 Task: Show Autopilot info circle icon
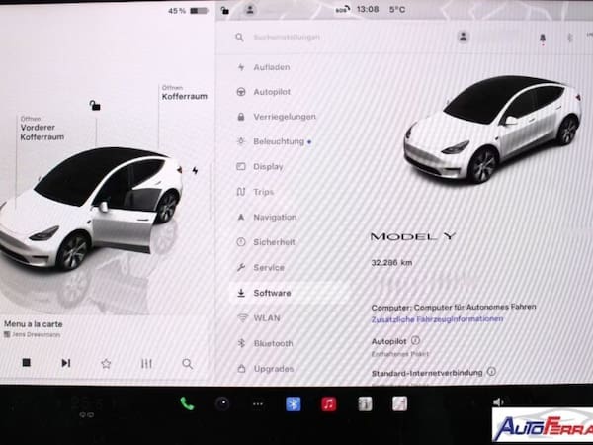[415, 340]
